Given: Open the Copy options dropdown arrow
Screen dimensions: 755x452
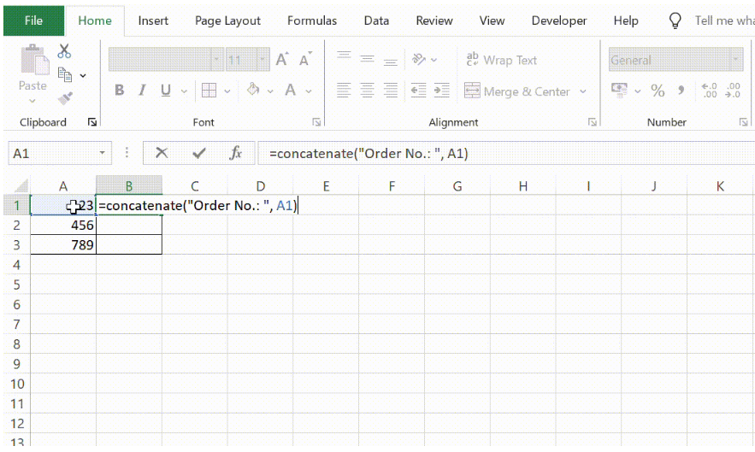Looking at the screenshot, I should pos(83,75).
